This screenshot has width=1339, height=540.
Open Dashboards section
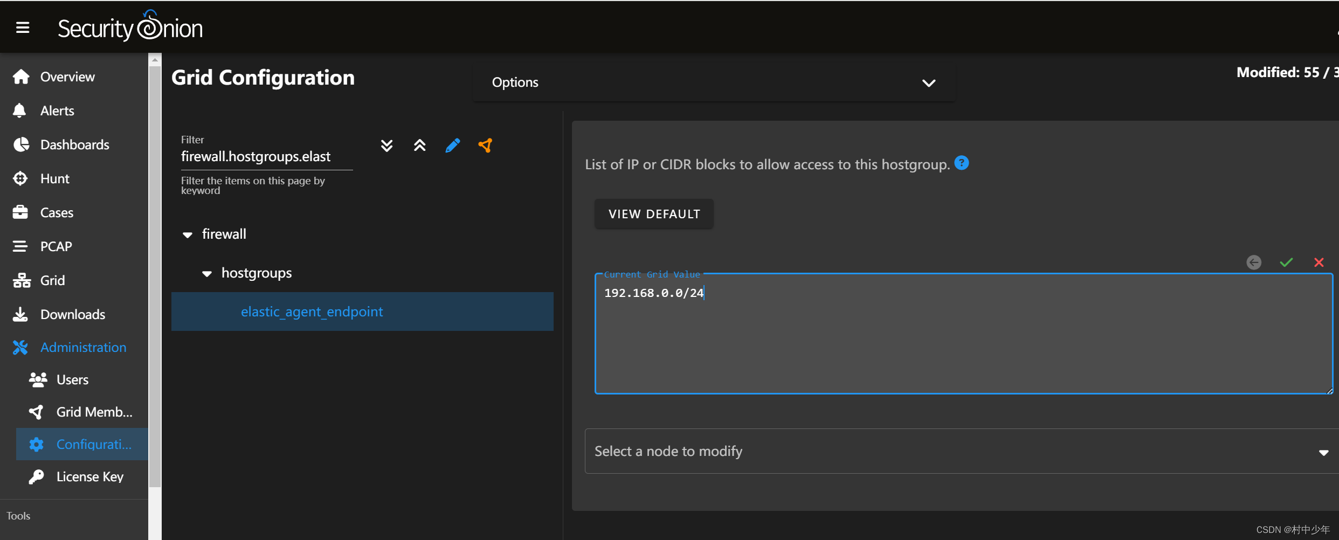coord(74,145)
